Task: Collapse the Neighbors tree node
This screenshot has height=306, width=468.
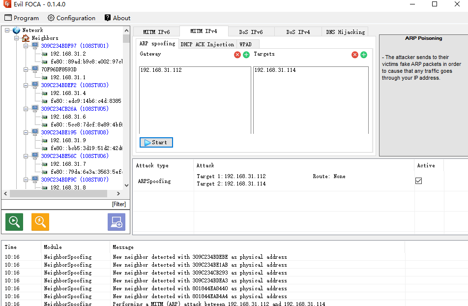Action: 17,38
